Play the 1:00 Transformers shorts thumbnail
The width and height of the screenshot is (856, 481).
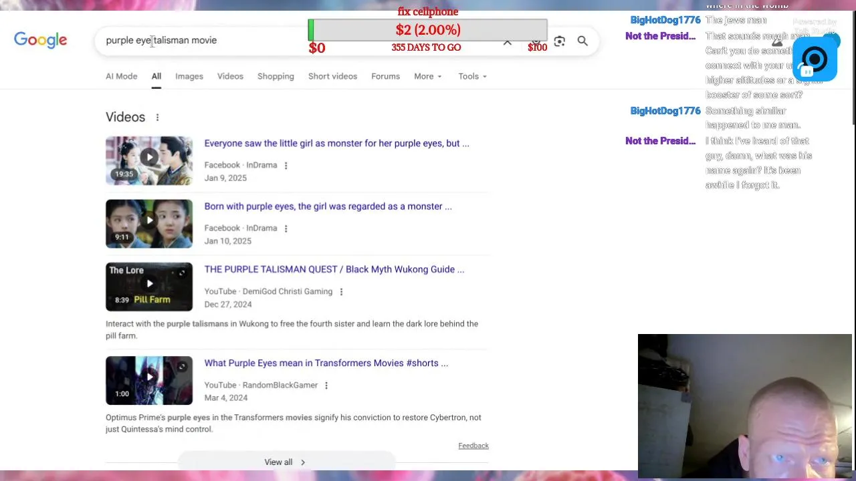pyautogui.click(x=149, y=380)
